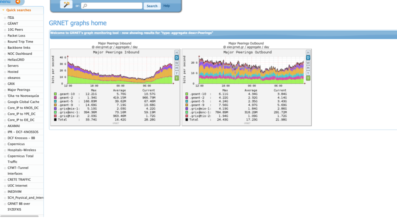The image size is (397, 218).
Task: Select Core_IP to EIE_DC search
Action: point(21,120)
